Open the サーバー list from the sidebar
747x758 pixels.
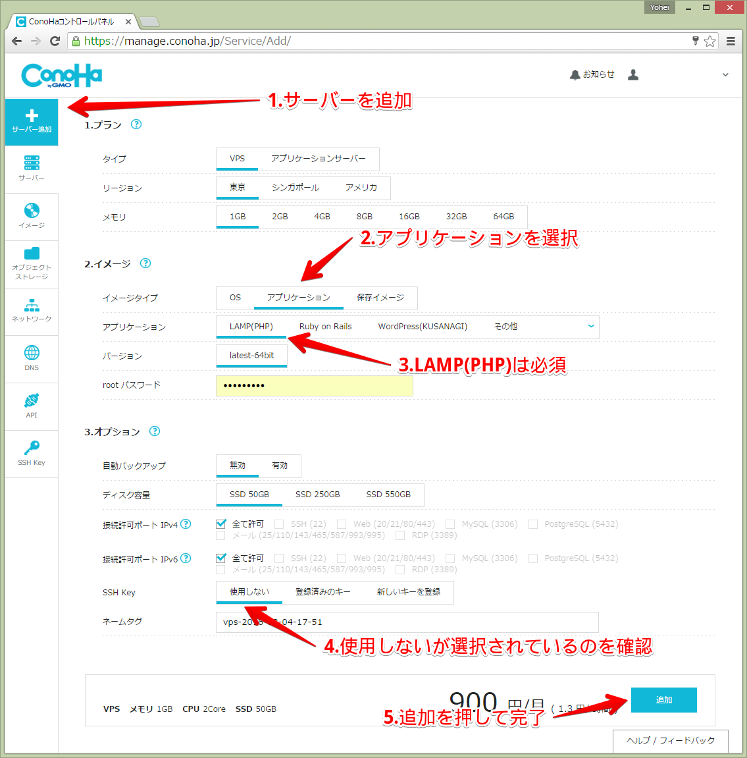pyautogui.click(x=31, y=168)
